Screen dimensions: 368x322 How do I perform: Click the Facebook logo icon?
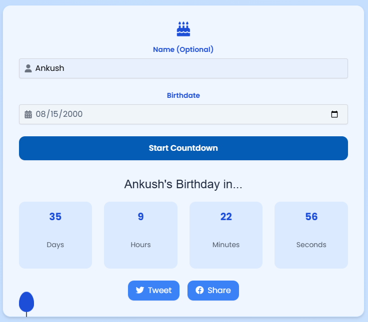(199, 290)
